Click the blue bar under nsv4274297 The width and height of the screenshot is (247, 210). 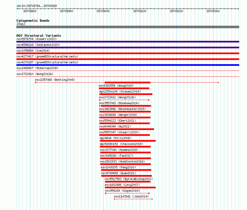128,65
